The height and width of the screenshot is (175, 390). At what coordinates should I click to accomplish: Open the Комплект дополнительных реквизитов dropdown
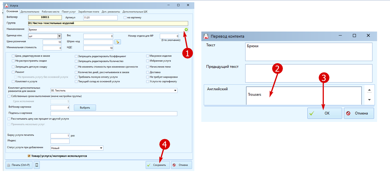tap(175, 91)
